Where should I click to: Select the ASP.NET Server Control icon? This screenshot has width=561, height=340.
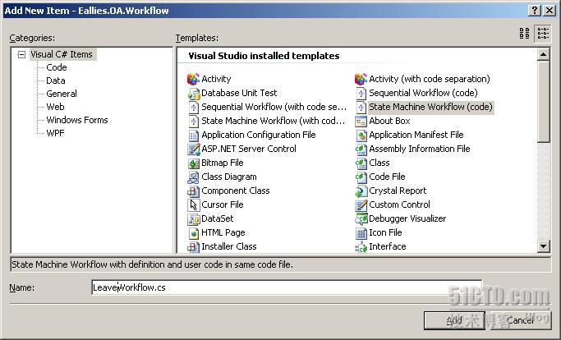point(193,149)
